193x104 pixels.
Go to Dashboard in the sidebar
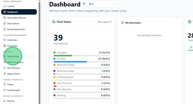[19, 12]
